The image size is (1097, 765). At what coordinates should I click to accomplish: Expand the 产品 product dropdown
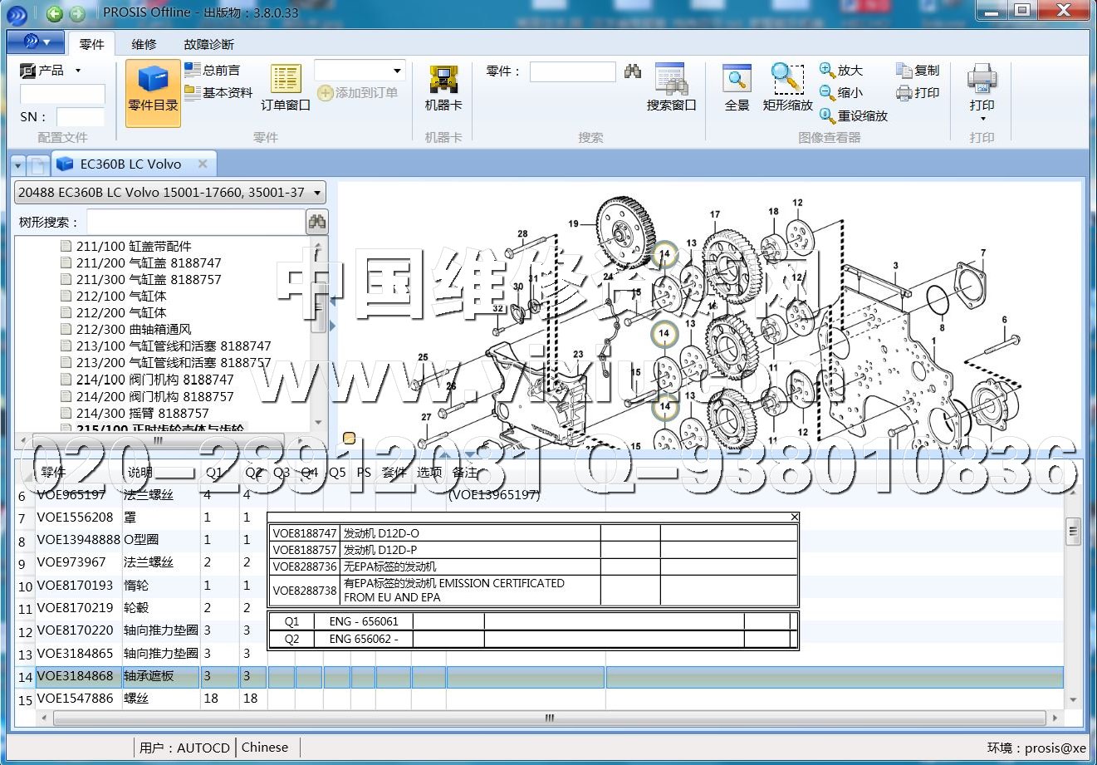click(78, 71)
